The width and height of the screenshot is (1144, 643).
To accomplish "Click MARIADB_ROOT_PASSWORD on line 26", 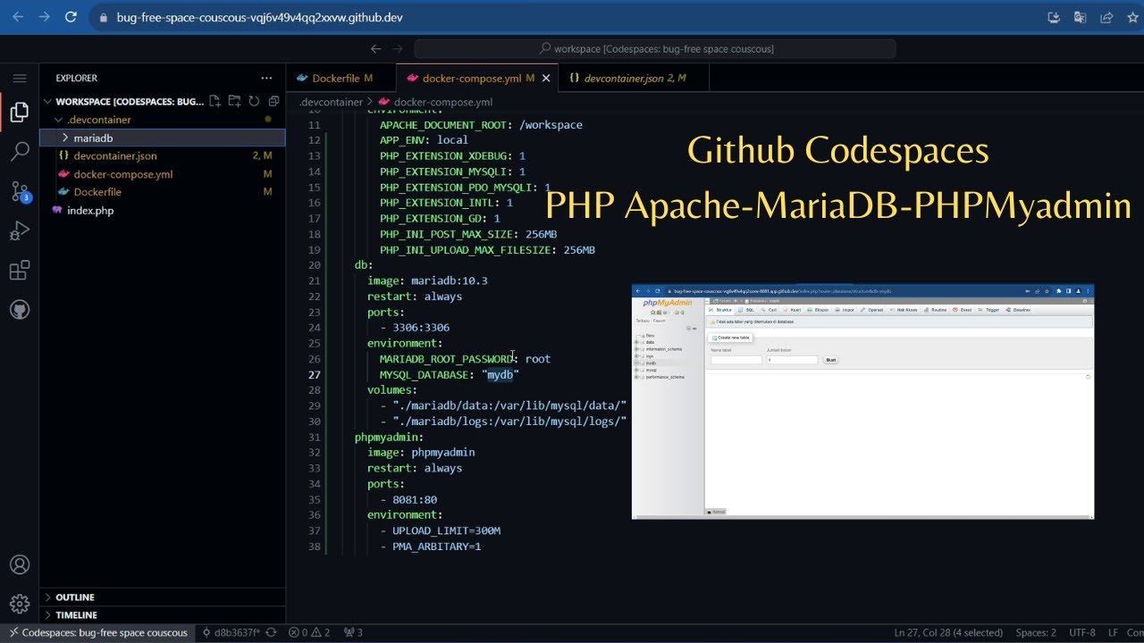I will [x=446, y=359].
